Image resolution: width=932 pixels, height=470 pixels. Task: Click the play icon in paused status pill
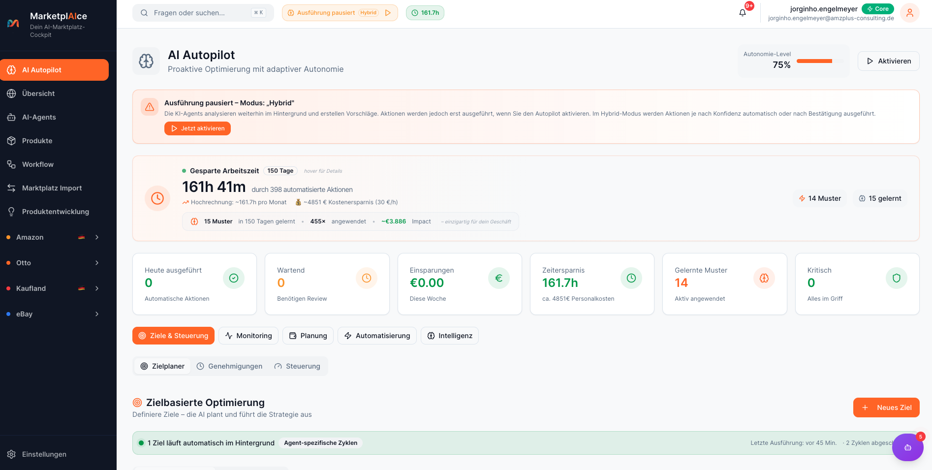click(388, 13)
